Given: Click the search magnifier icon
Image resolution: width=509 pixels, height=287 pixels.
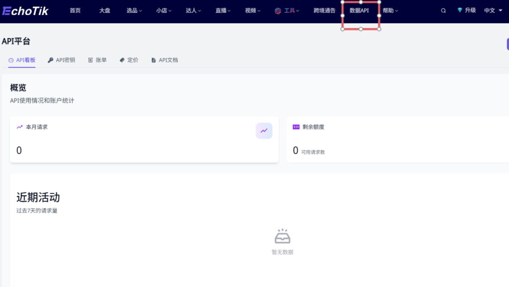Looking at the screenshot, I should coord(443,10).
